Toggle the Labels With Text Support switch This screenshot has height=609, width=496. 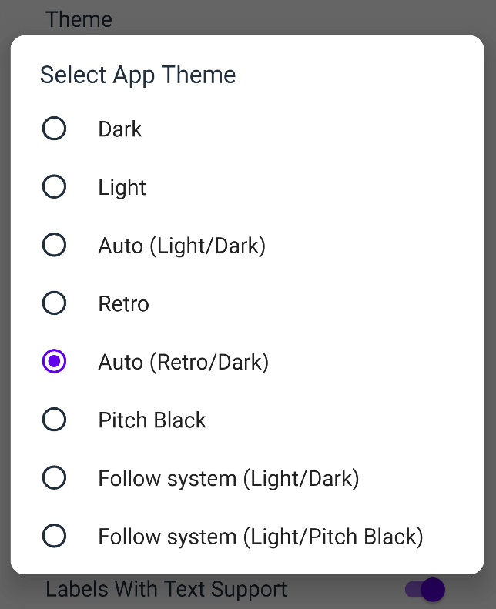click(x=425, y=590)
